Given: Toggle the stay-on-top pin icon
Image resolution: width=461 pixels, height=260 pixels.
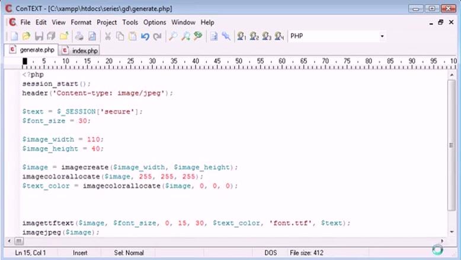Looking at the screenshot, I should point(226,36).
